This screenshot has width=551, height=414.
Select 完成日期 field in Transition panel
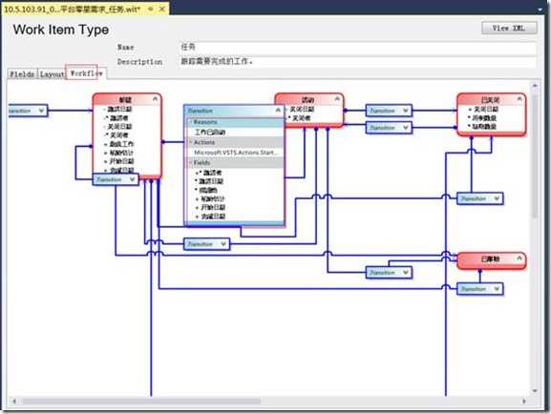pos(213,217)
